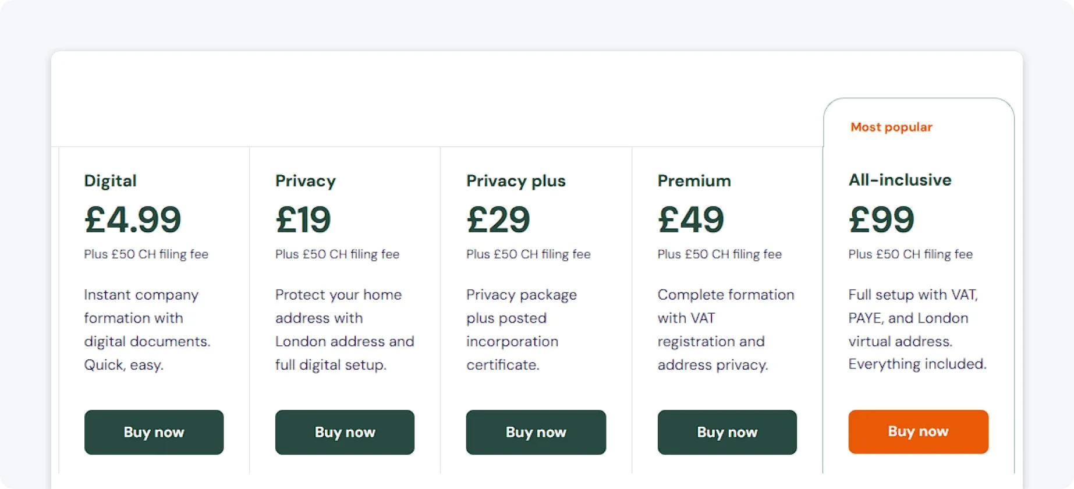Click the Privacy plus plan description
The image size is (1074, 489).
(521, 329)
